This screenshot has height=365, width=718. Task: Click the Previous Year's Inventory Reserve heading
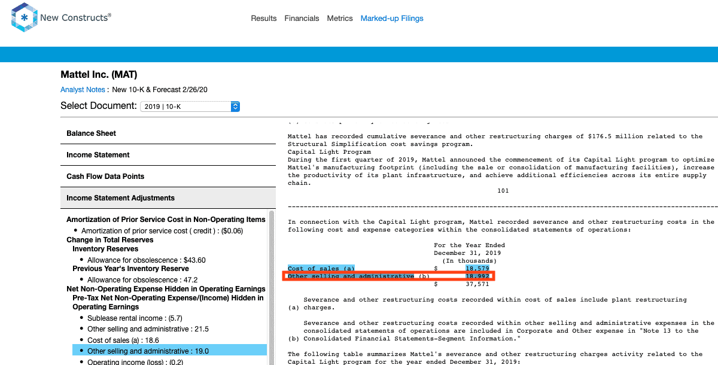click(130, 269)
